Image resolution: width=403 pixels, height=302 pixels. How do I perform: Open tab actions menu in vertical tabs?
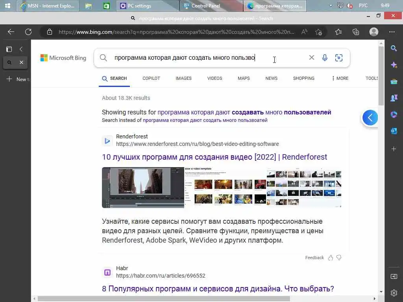(9, 49)
